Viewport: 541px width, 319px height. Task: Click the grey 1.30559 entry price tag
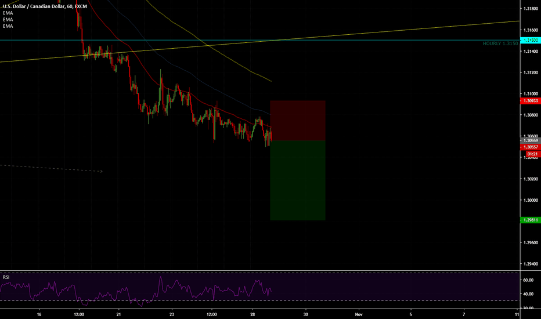(531, 140)
